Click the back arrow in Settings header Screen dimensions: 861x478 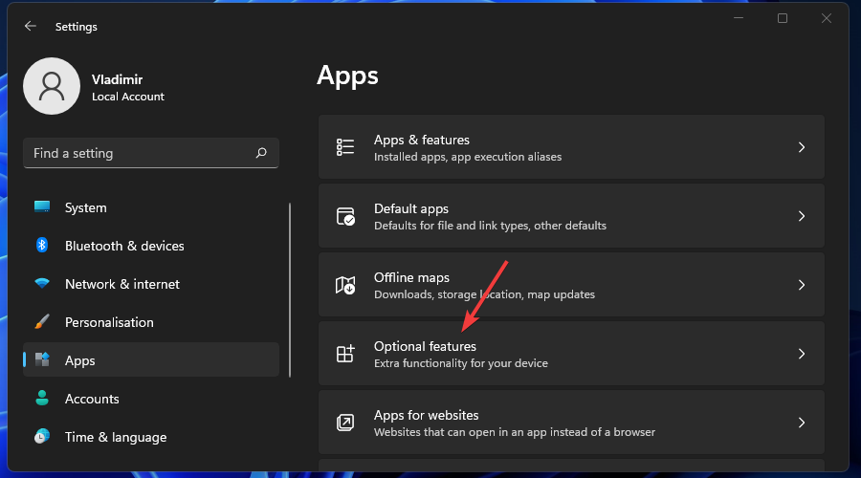point(31,27)
